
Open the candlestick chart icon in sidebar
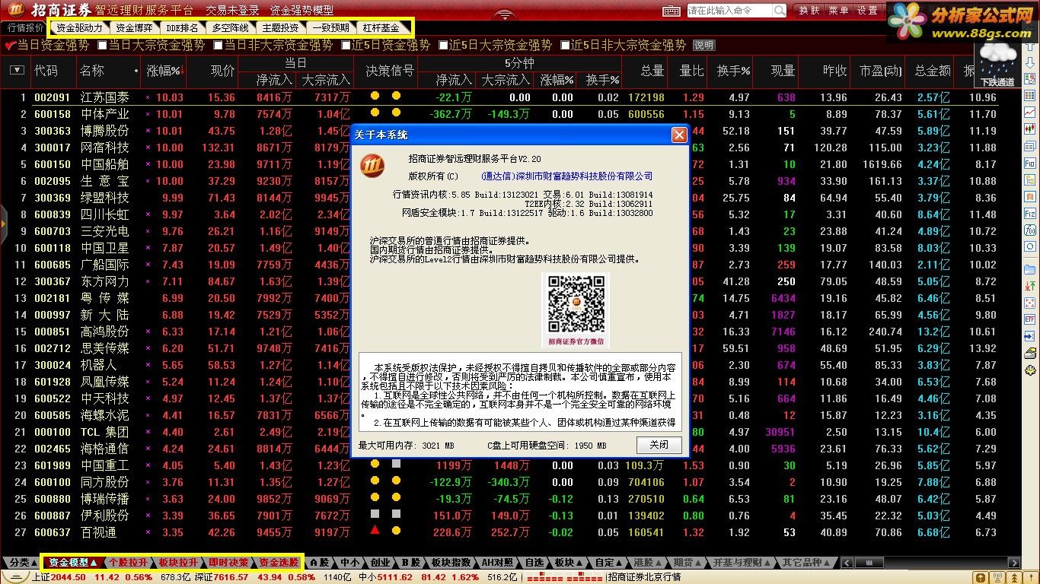[x=1030, y=129]
